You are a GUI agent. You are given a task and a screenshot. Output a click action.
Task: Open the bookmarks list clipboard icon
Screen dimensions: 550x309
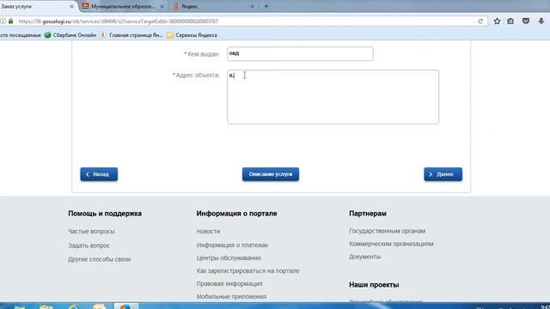pyautogui.click(x=510, y=21)
